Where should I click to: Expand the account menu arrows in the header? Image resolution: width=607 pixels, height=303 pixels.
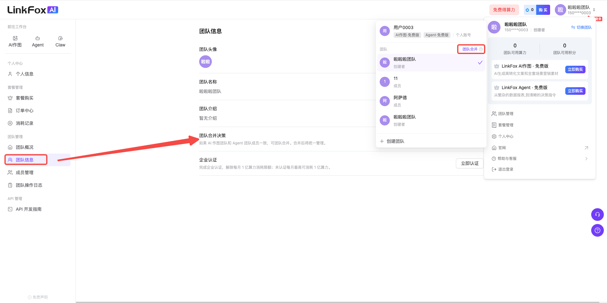coord(594,10)
